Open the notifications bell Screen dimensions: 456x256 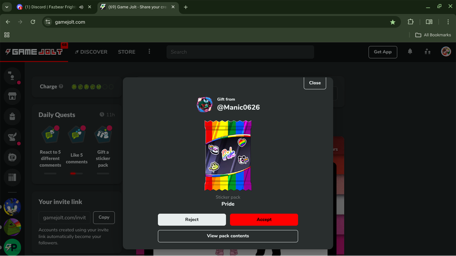(410, 52)
